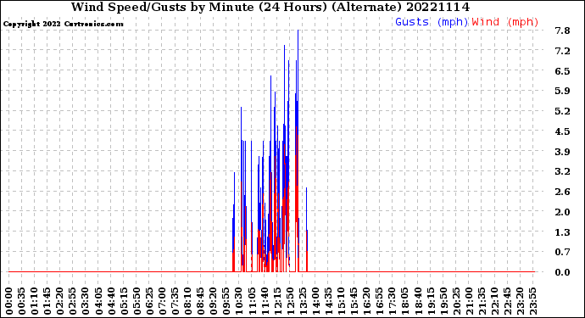The width and height of the screenshot is (585, 318).
Task: Click the 7.8 y-axis value
Action: [563, 31]
